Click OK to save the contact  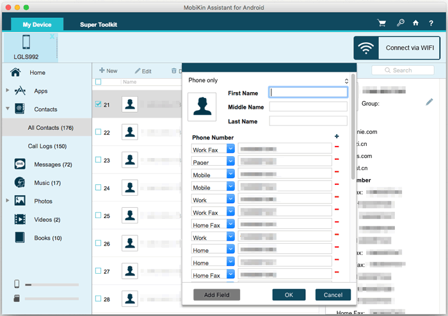289,295
